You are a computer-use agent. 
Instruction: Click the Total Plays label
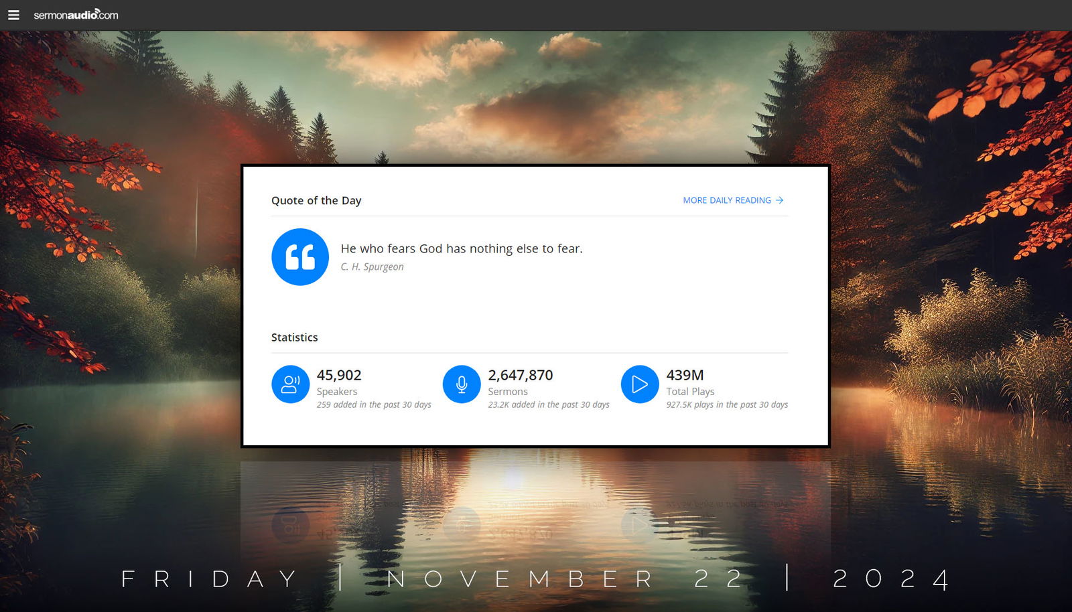click(x=690, y=392)
